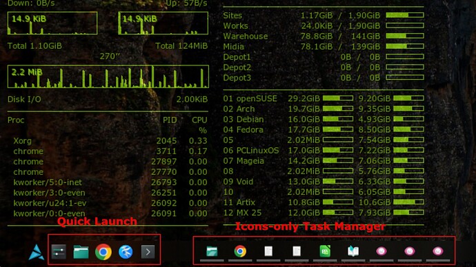476x267 pixels.
Task: Click the 09 Void entry
Action: click(238, 182)
